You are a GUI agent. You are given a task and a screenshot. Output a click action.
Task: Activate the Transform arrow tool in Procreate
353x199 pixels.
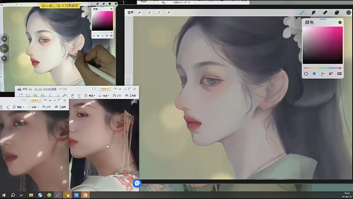tap(169, 13)
